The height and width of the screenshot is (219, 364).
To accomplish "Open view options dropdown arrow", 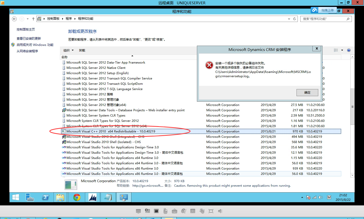I will pyautogui.click(x=342, y=50).
